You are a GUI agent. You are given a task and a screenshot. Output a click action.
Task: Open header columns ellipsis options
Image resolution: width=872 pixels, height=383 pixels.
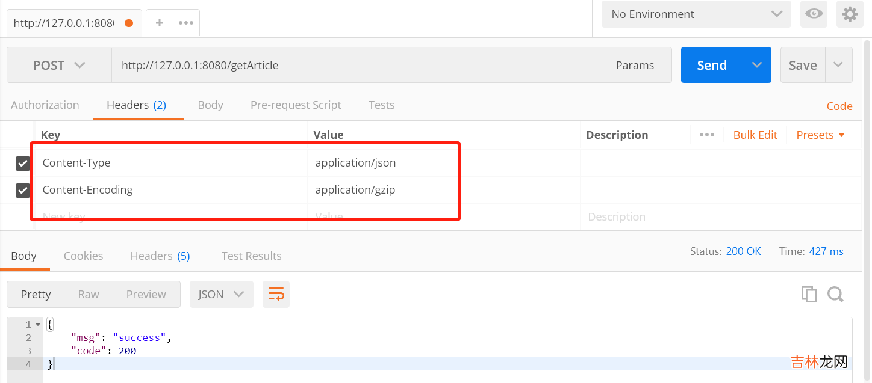pyautogui.click(x=706, y=135)
